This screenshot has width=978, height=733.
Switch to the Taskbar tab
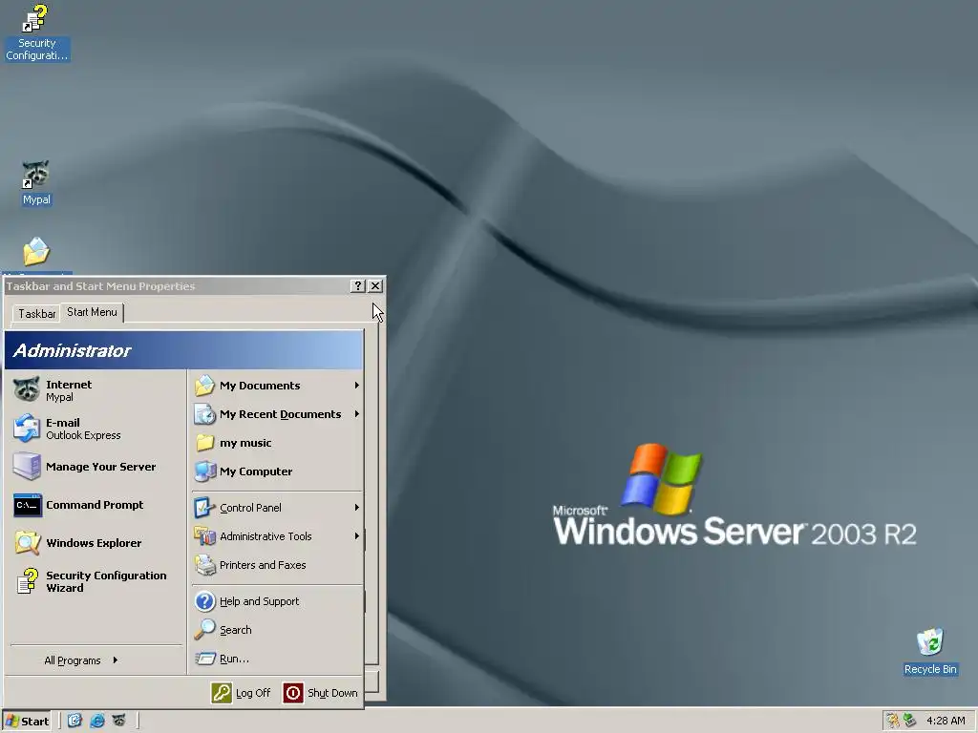pos(37,313)
